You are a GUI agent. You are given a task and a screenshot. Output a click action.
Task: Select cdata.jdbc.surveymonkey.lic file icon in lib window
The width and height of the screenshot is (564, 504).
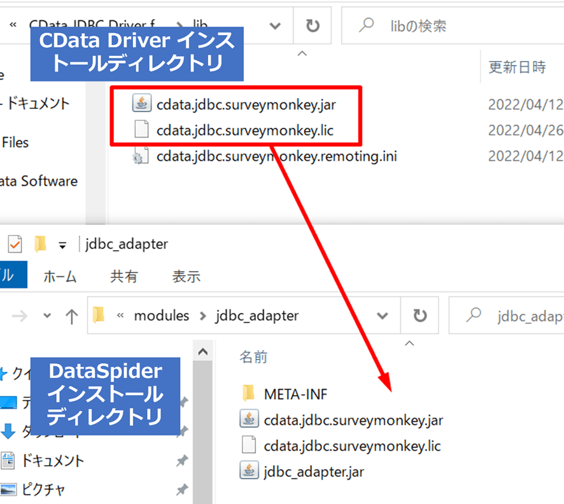[141, 129]
